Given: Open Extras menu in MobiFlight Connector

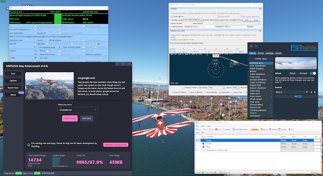Looking at the screenshot, I should point(203,126).
